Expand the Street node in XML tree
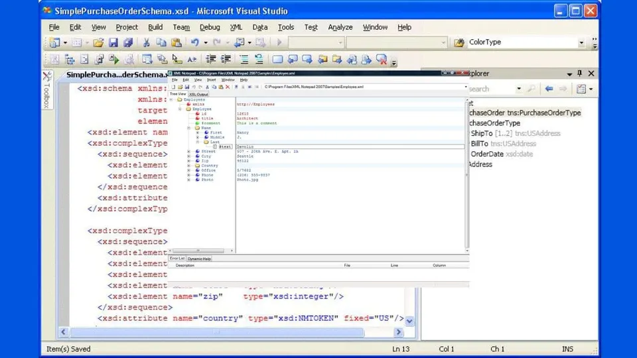The image size is (637, 358). click(189, 151)
